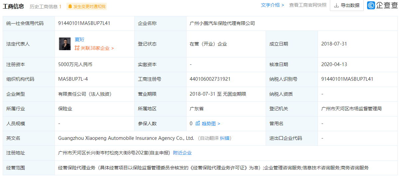Click the 经营范围 description text
Viewport: 400px width, 178px height.
pos(213,168)
